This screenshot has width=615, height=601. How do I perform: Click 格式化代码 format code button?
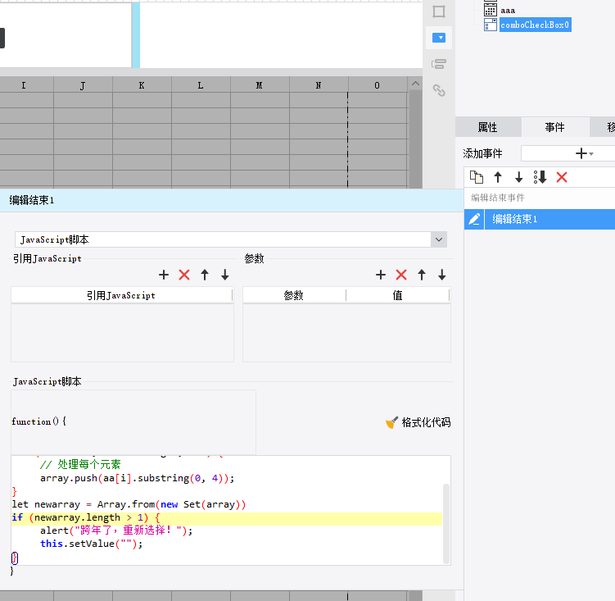click(x=418, y=422)
